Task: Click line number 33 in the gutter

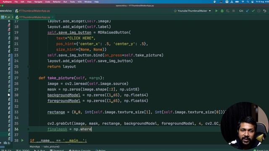Action: click(16, 112)
